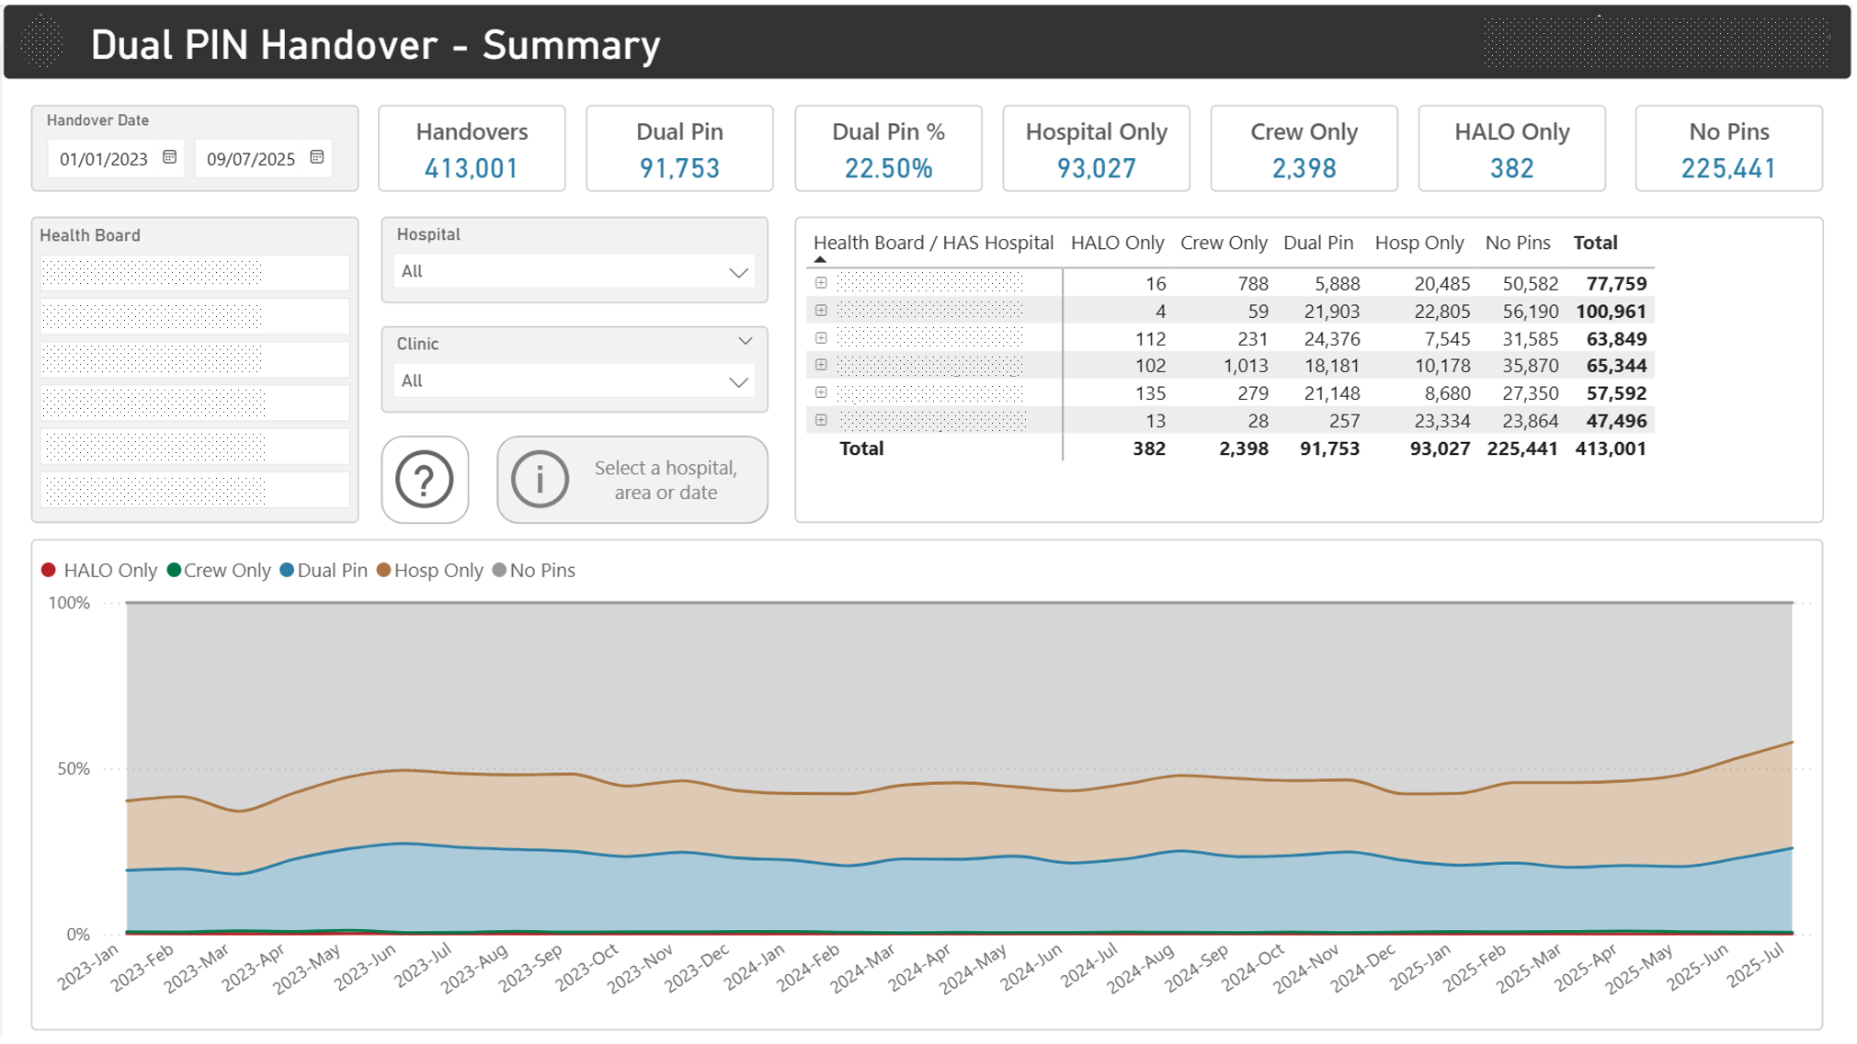
Task: Expand the first health board row in the table
Action: (820, 283)
